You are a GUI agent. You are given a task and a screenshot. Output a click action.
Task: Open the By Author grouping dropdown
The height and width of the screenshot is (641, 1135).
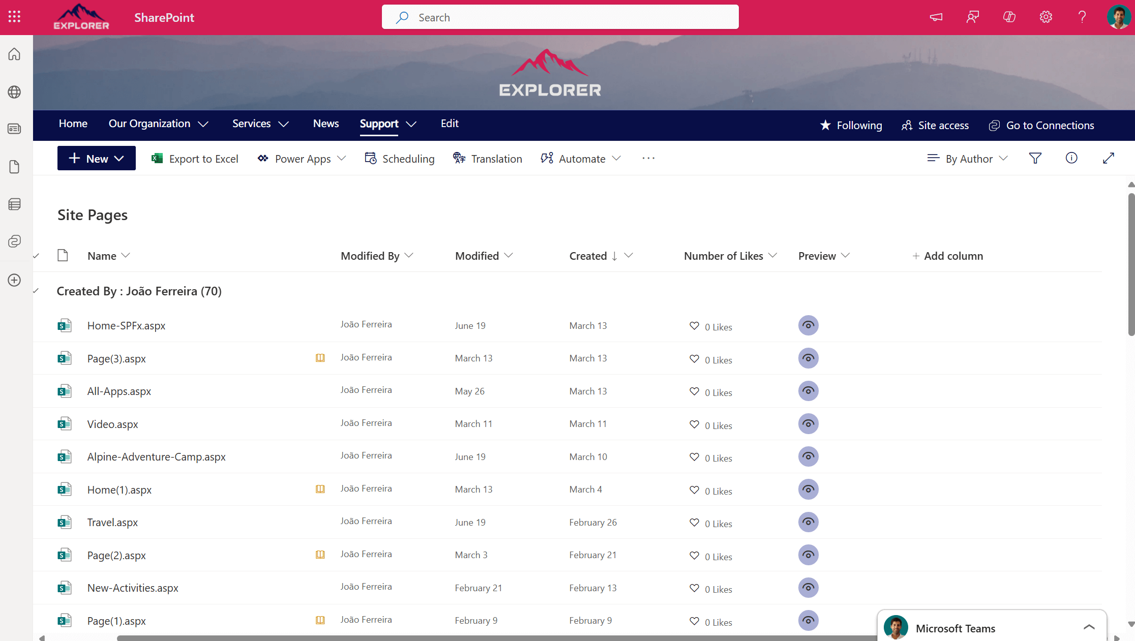pyautogui.click(x=967, y=158)
